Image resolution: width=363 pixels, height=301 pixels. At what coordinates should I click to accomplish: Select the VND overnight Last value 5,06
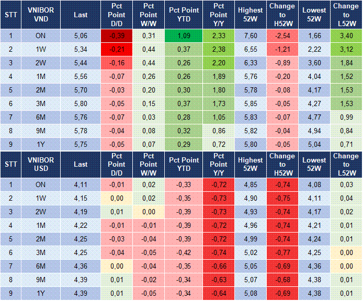[81, 36]
